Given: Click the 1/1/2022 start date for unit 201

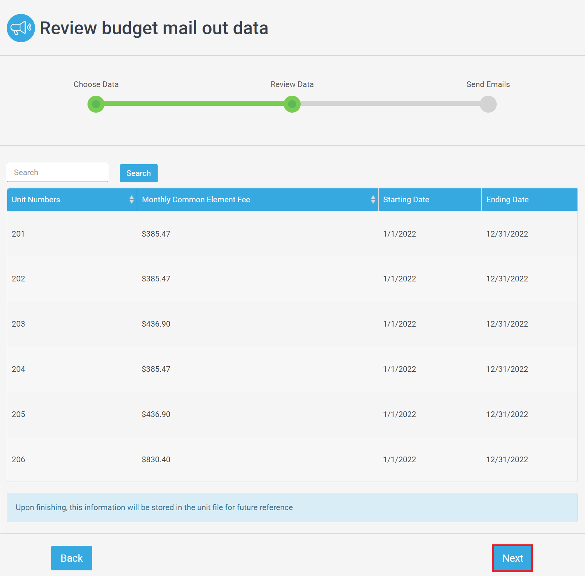Looking at the screenshot, I should (x=399, y=234).
